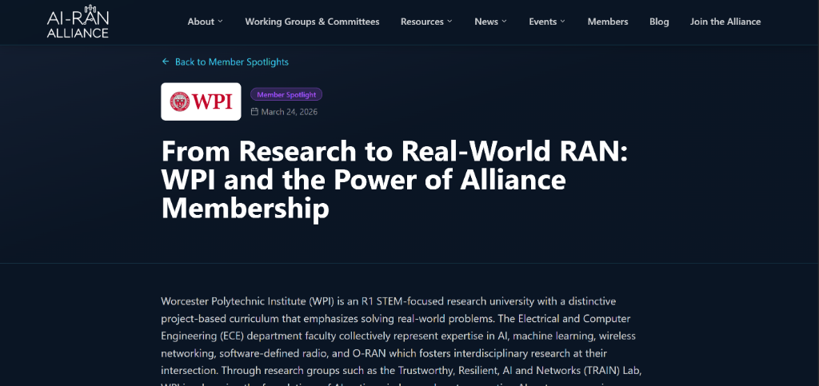Click Join the Alliance link
The height and width of the screenshot is (386, 819).
(725, 22)
